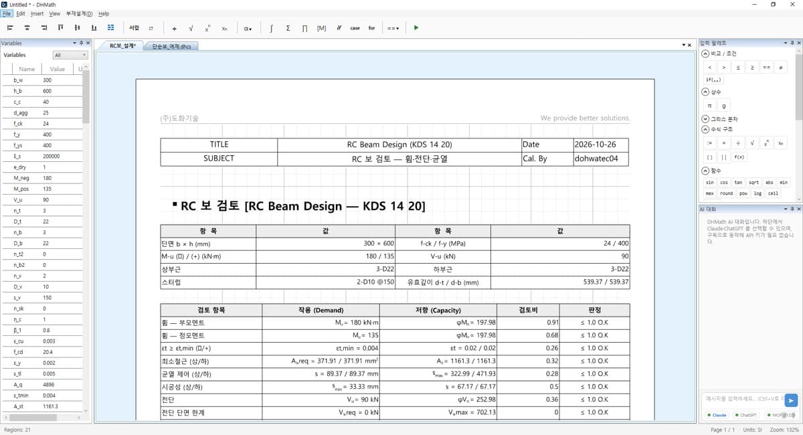The height and width of the screenshot is (435, 803).
Task: Send the AI chat message
Action: point(791,400)
